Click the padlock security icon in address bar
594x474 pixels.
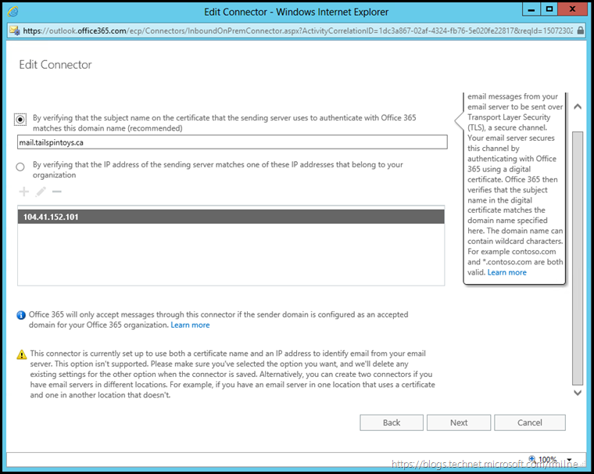(x=15, y=31)
